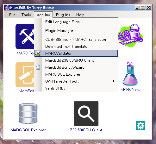Click the MARCNext label link

[x=130, y=90]
